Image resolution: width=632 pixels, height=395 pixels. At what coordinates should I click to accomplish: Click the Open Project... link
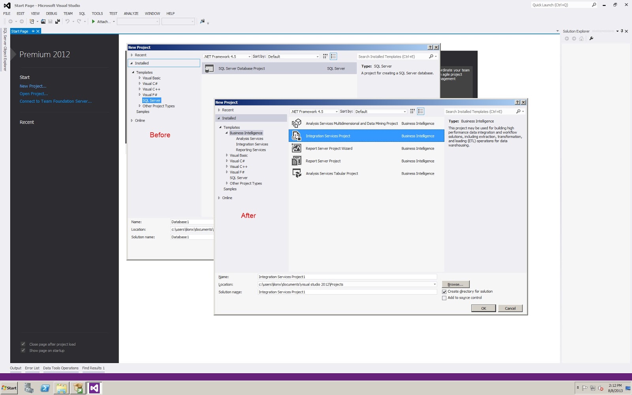34,94
